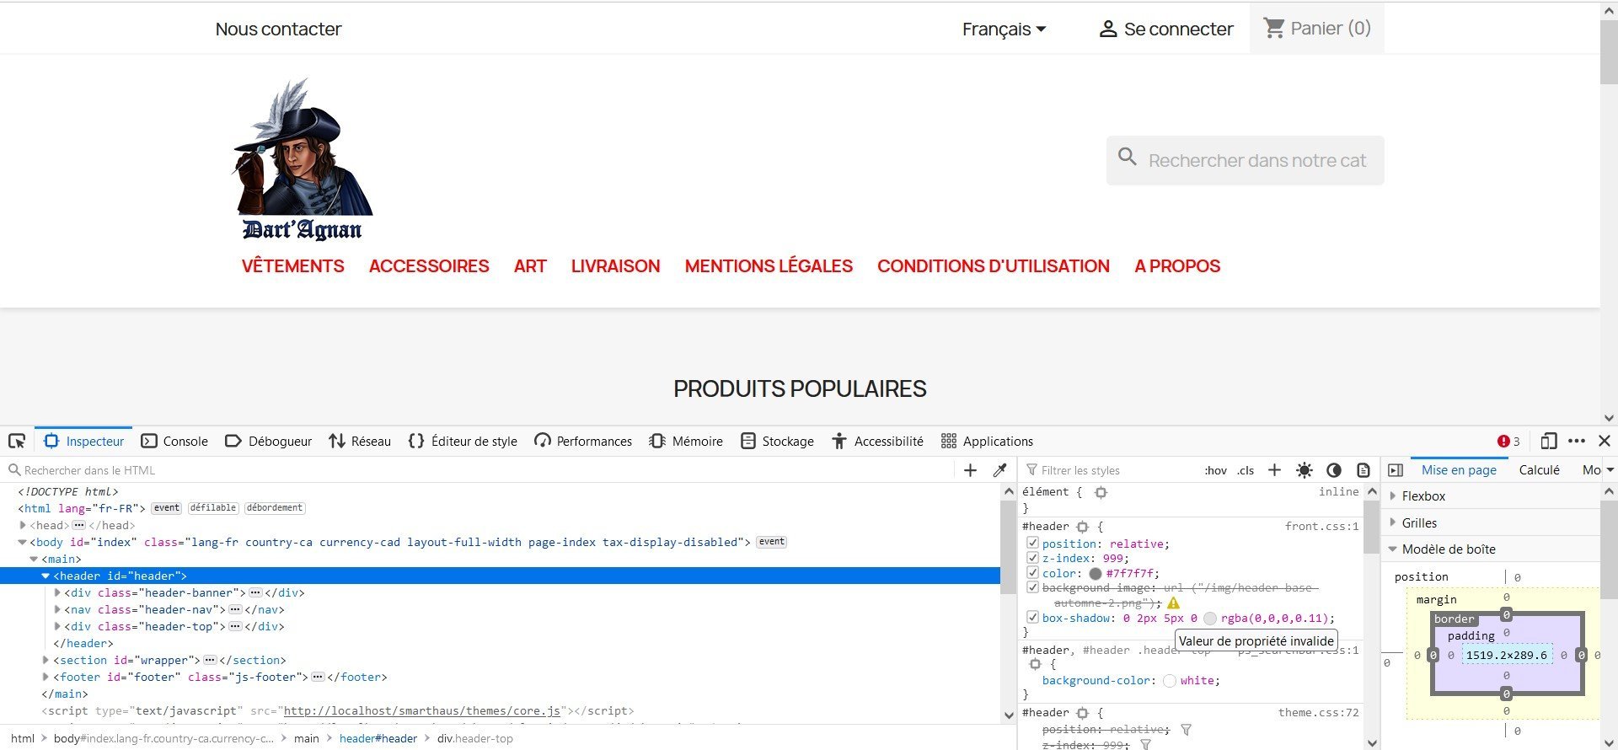Disable the box-shadow property checkbox
This screenshot has height=750, width=1618.
(1032, 618)
